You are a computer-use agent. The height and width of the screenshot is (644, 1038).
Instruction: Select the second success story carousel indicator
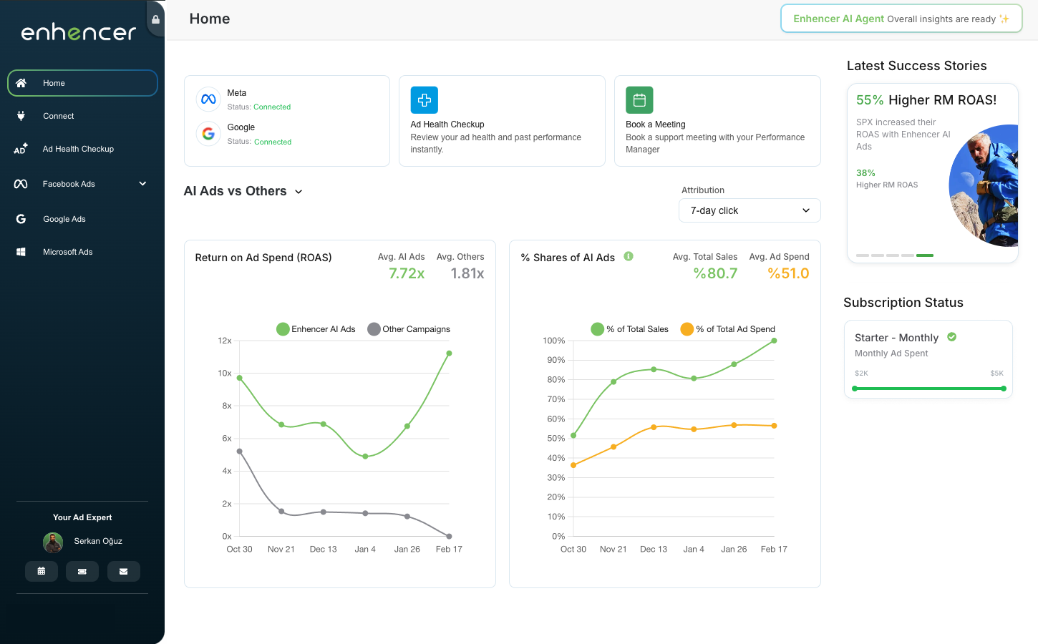coord(878,255)
